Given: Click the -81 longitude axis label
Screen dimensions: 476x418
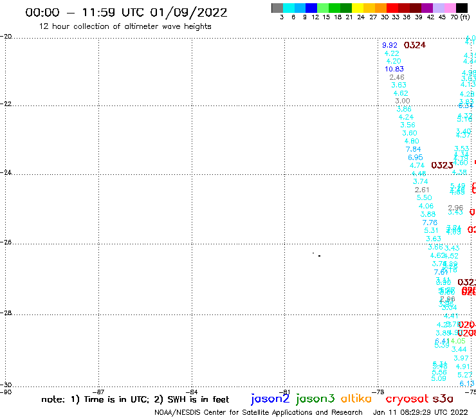Looking at the screenshot, I should click(284, 392).
